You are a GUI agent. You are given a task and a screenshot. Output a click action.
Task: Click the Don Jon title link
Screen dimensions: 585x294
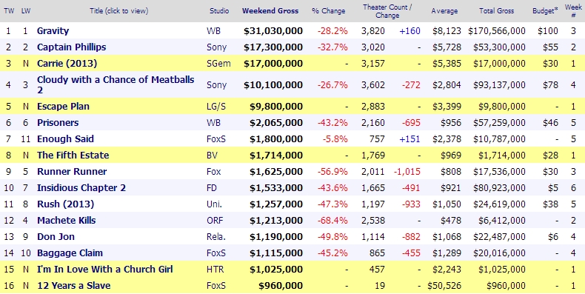(56, 237)
